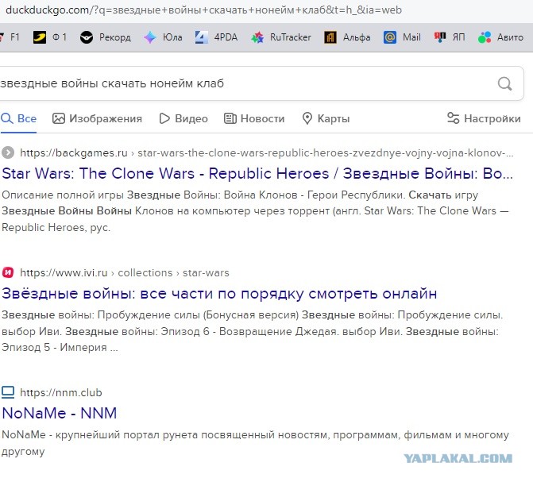This screenshot has height=482, width=533.
Task: Click the snippet text 'Эпизод 5 - Империя'
Action: tap(54, 347)
